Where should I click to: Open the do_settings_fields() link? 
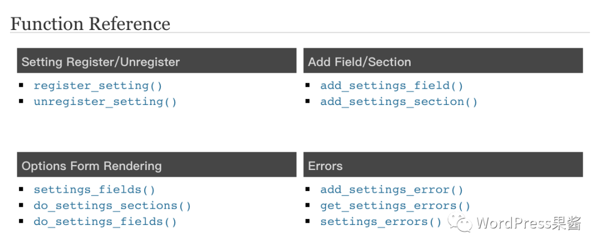(x=105, y=222)
